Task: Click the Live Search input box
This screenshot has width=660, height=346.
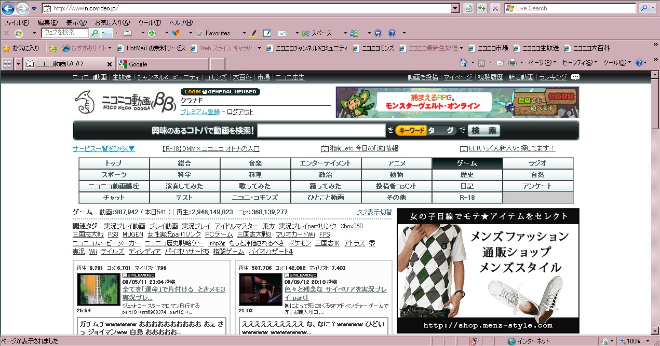Action: (570, 8)
